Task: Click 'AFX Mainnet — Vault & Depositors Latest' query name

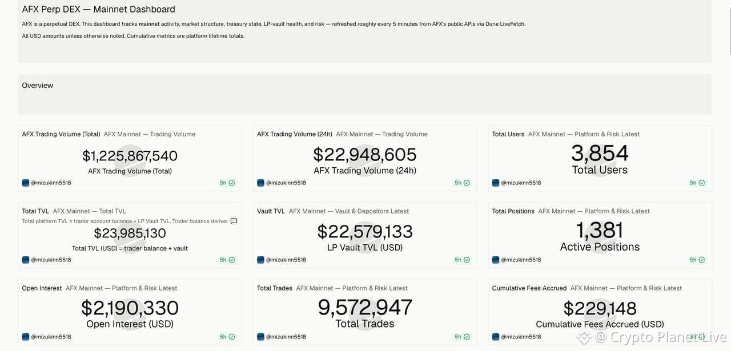Action: 349,211
